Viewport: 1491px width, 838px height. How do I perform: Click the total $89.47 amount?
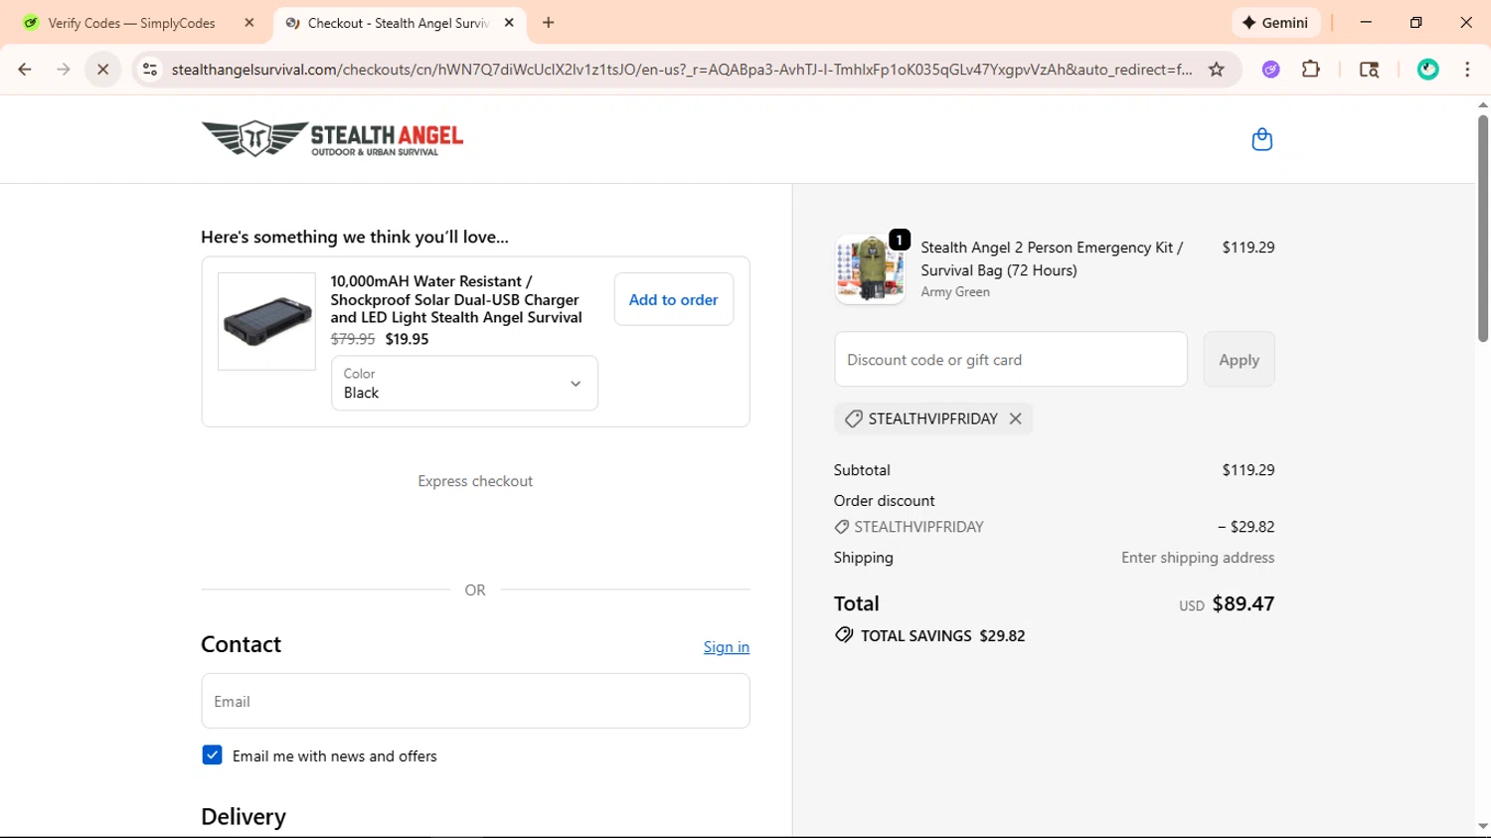[x=1243, y=603]
